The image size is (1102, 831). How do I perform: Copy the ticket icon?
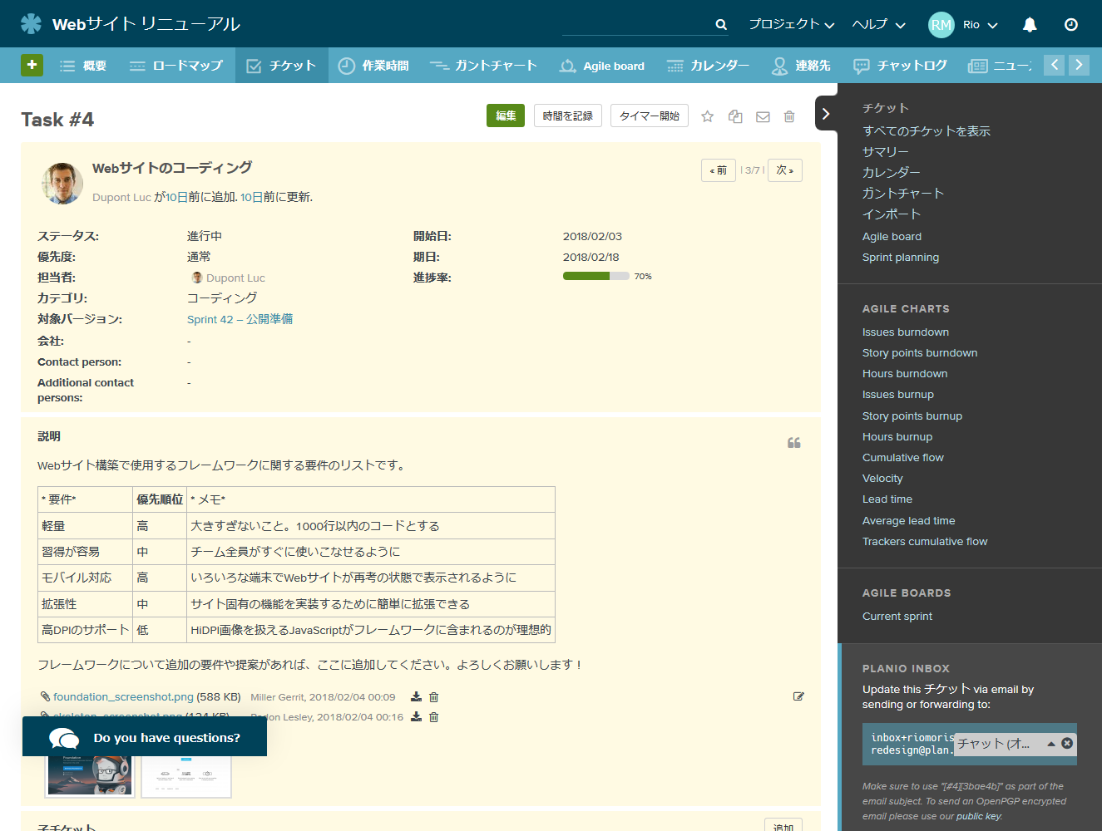735,116
